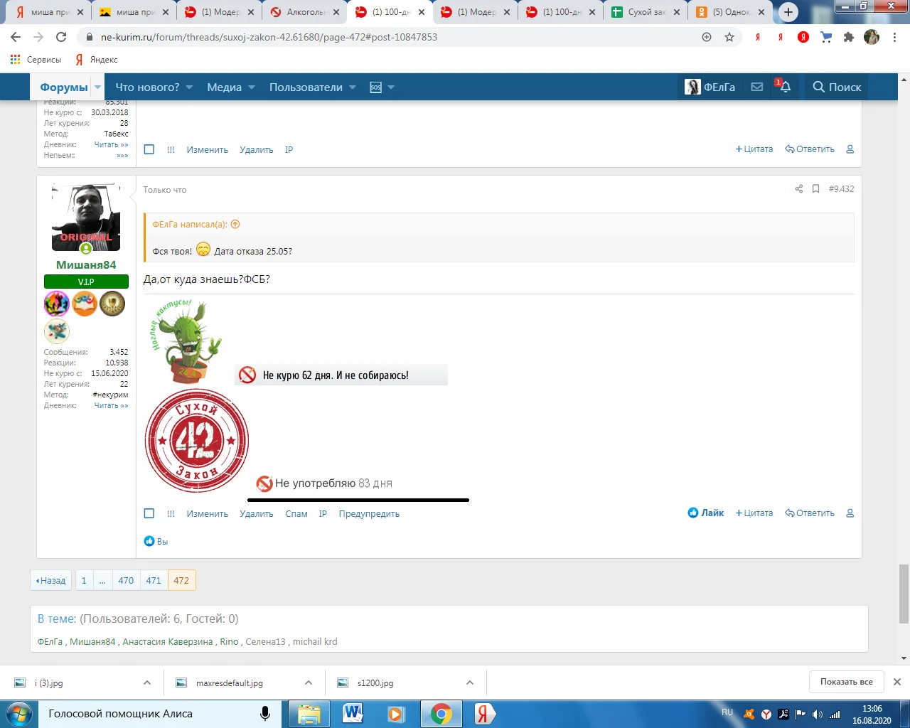This screenshot has height=728, width=910.
Task: Switch to the Сухой зак browser tab
Action: pos(646,12)
